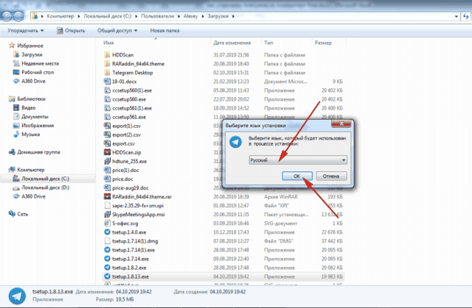
Task: Open the Видео library
Action: (29, 107)
